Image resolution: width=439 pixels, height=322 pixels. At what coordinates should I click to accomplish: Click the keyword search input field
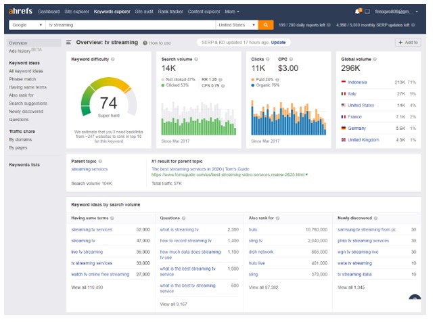click(x=131, y=25)
